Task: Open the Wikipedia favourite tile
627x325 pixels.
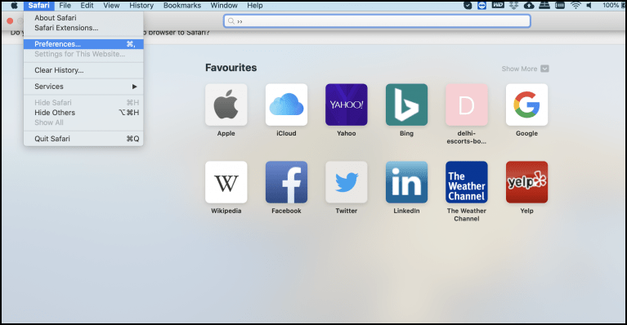Action: pos(226,182)
